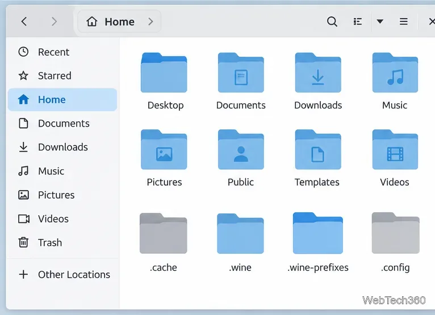This screenshot has height=315, width=435.
Task: Expand the path bar chevron after Home
Action: coord(150,22)
